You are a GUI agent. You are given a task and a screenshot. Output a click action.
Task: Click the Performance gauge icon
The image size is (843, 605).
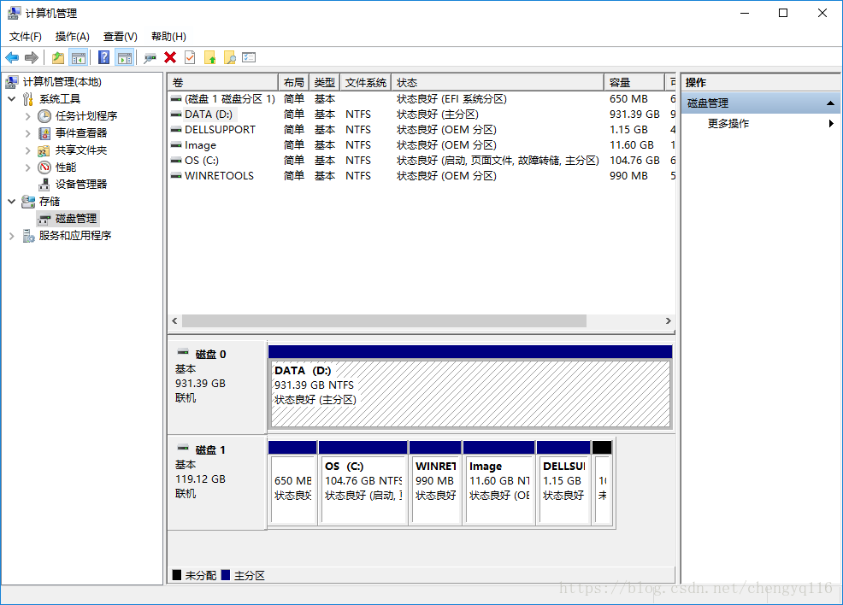(44, 167)
